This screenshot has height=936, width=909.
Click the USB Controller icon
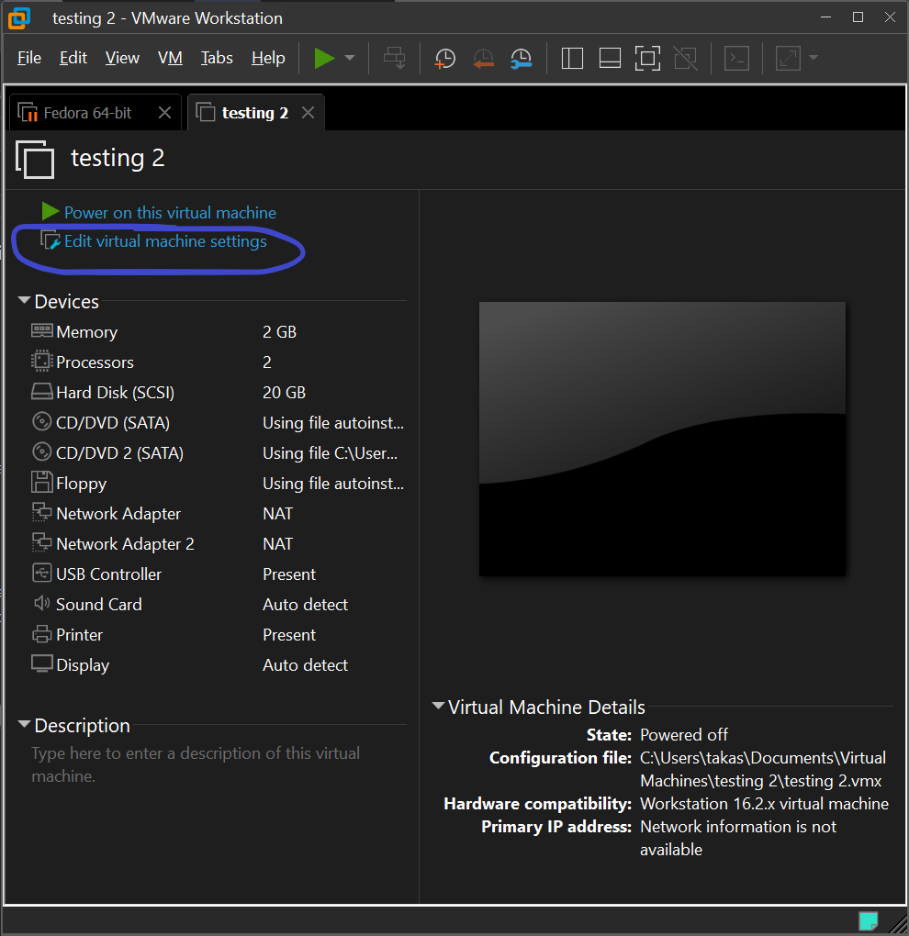click(42, 573)
